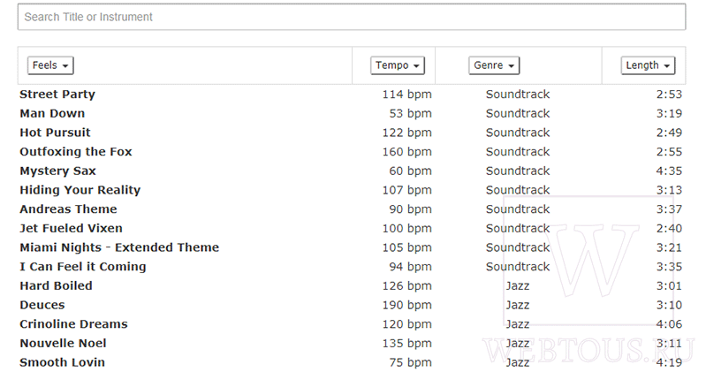Image resolution: width=706 pixels, height=372 pixels.
Task: Select Miami Nights - Extended Theme
Action: (x=119, y=247)
